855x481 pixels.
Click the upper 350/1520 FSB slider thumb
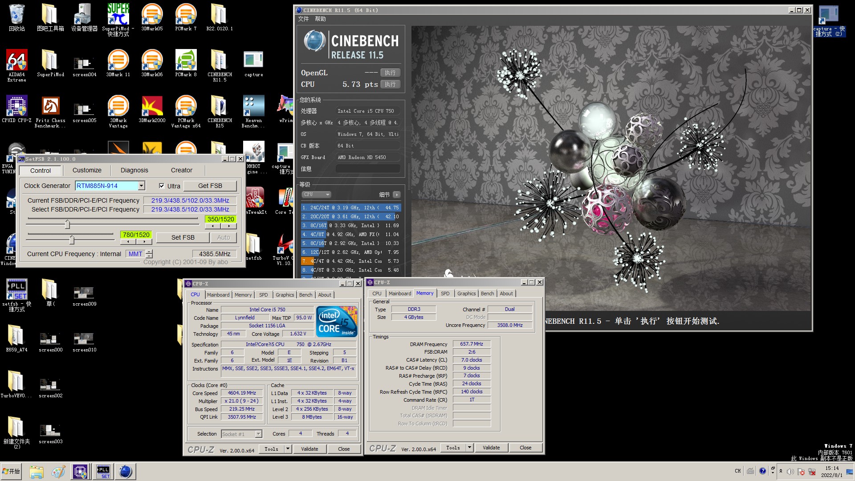tap(68, 224)
